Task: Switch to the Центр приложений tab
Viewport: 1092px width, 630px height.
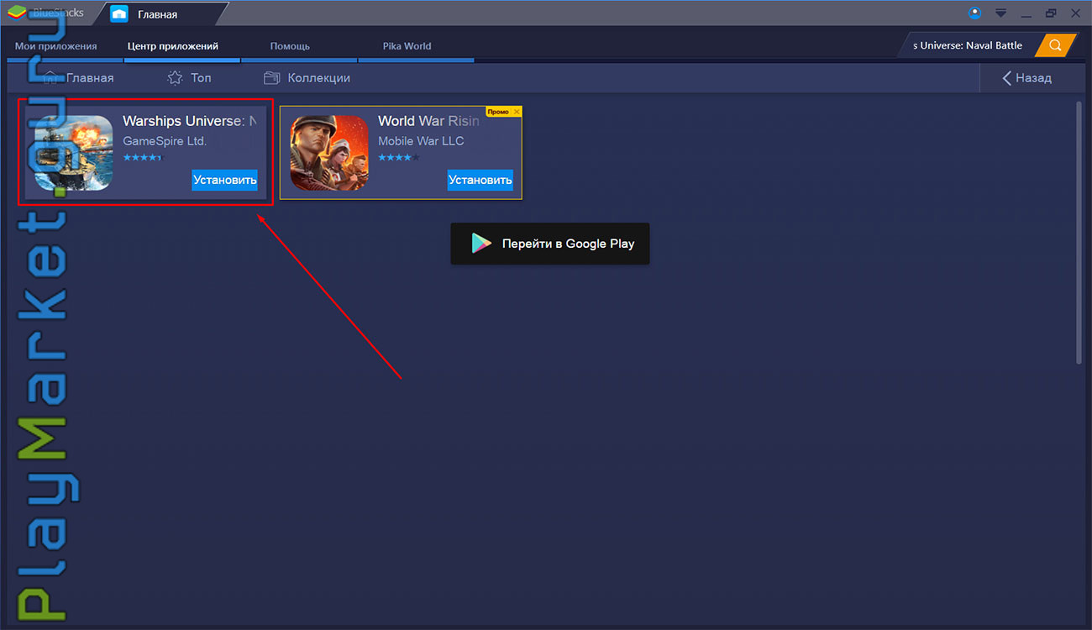Action: pyautogui.click(x=173, y=46)
